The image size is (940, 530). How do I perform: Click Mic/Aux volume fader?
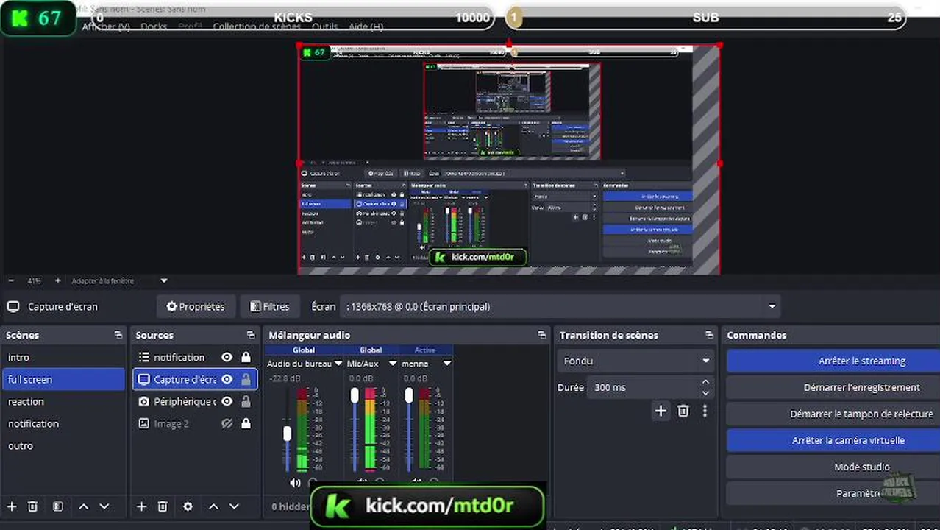click(x=355, y=396)
